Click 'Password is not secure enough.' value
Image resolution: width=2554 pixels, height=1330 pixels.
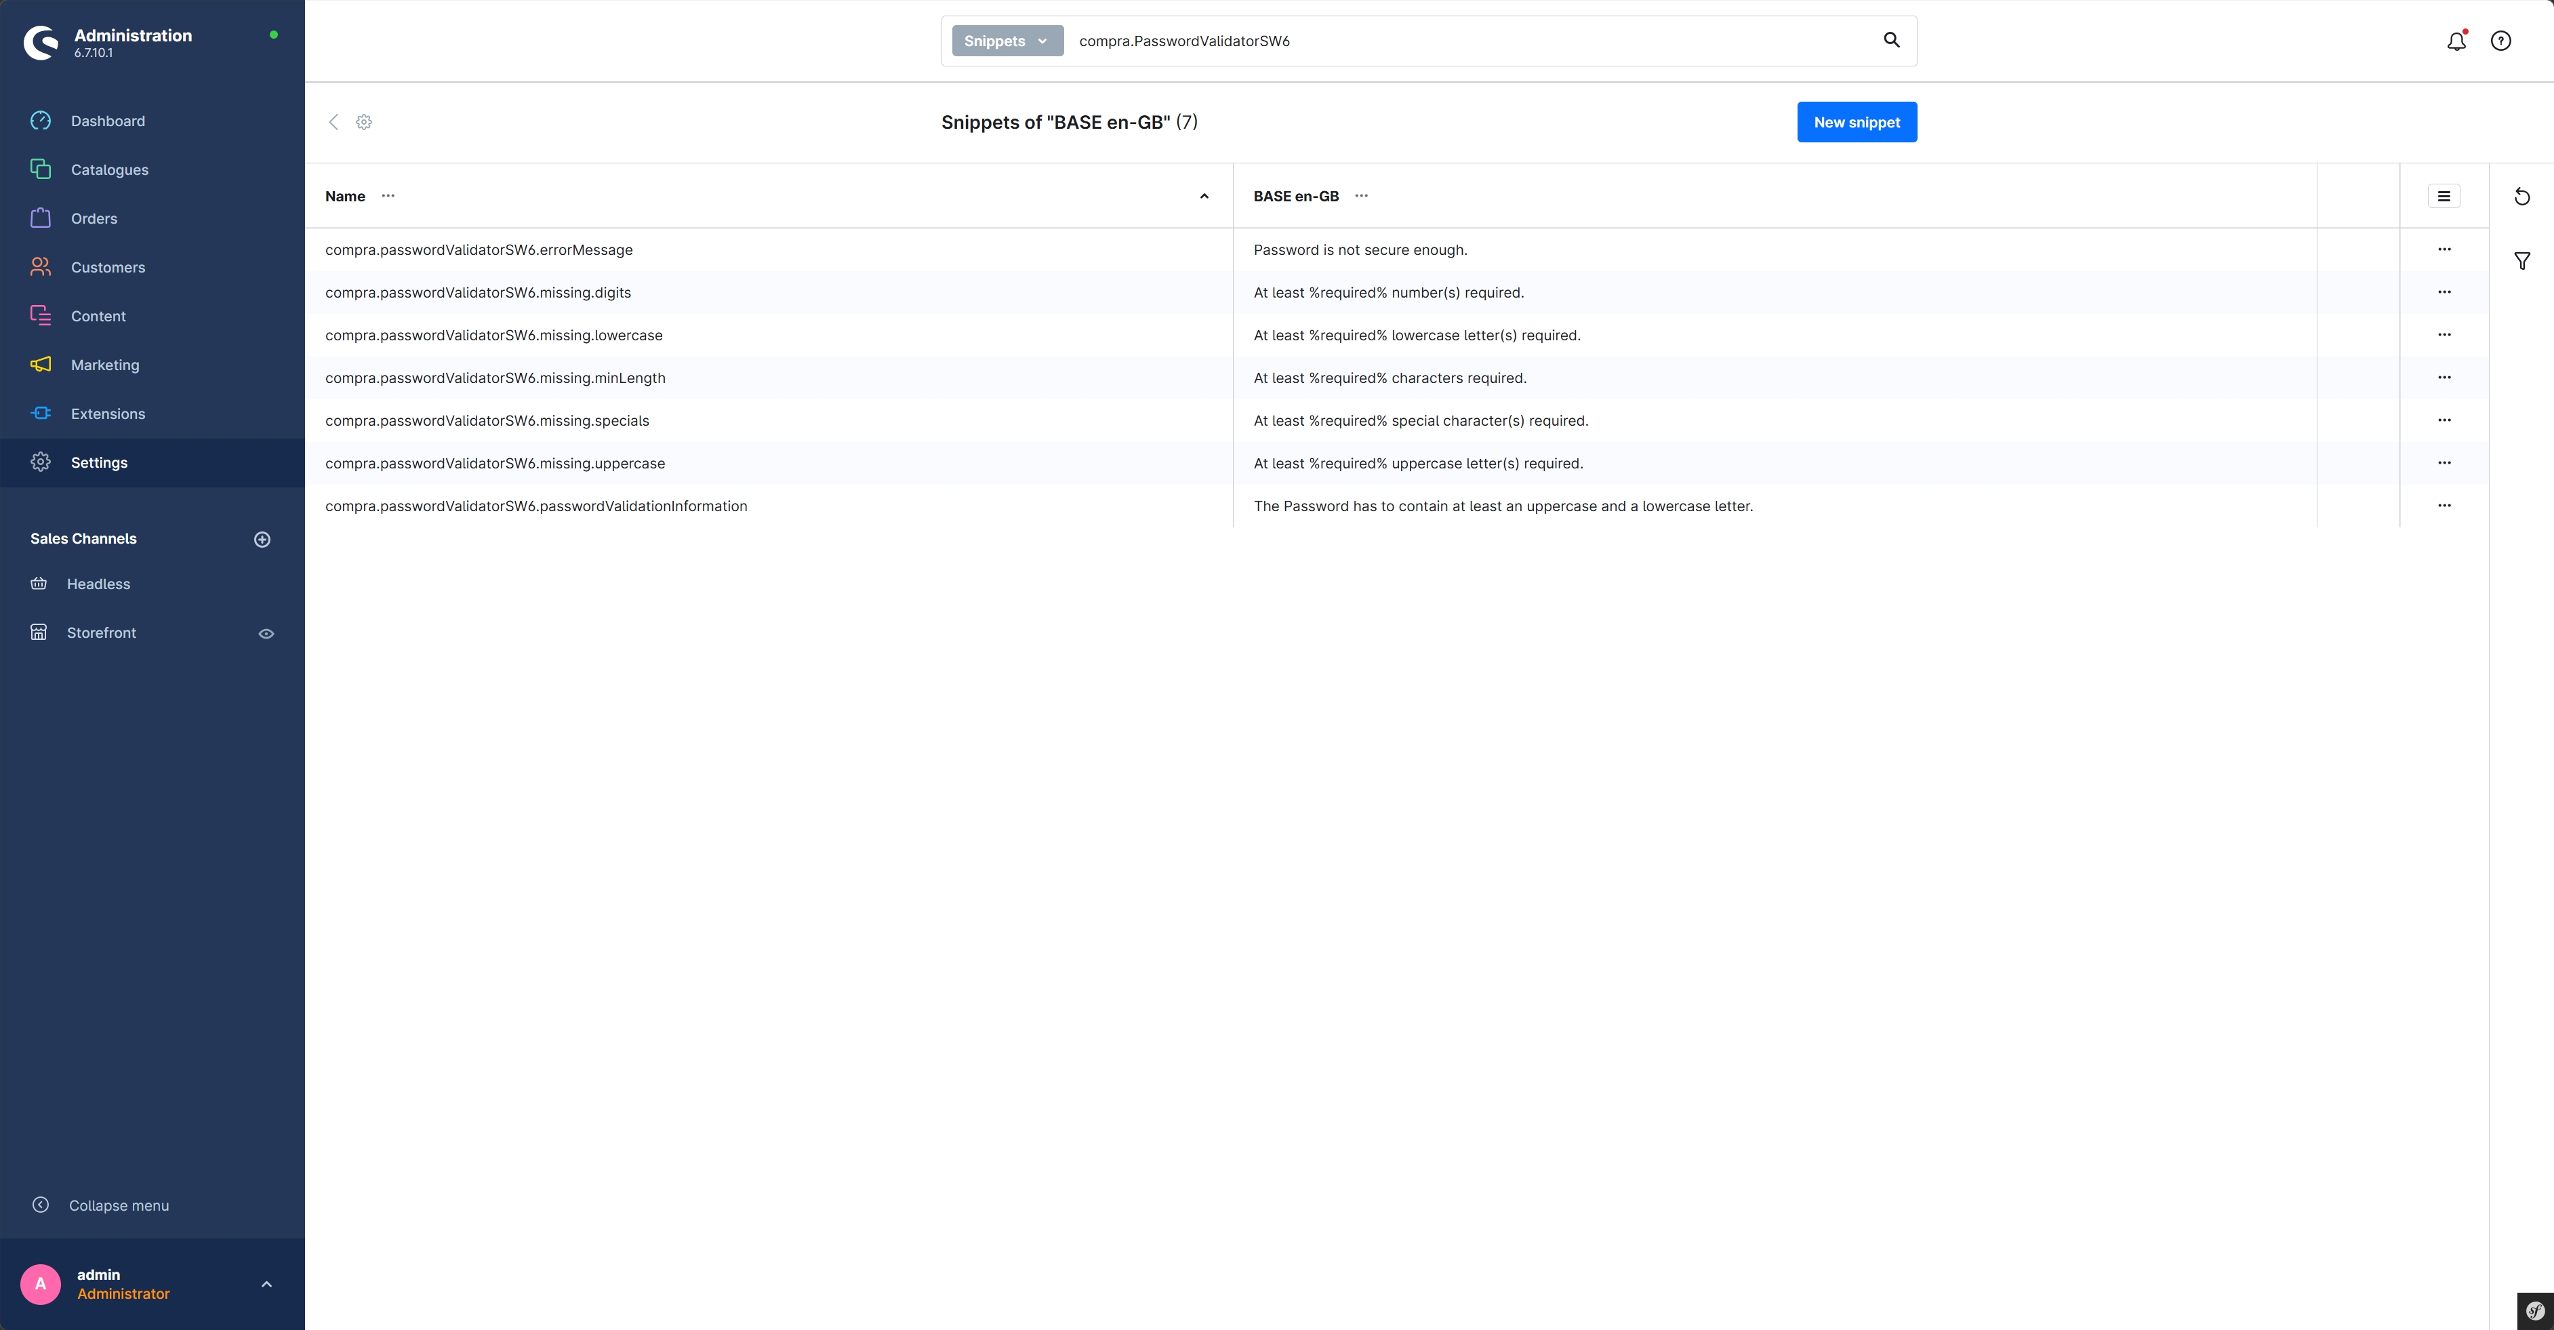1360,250
